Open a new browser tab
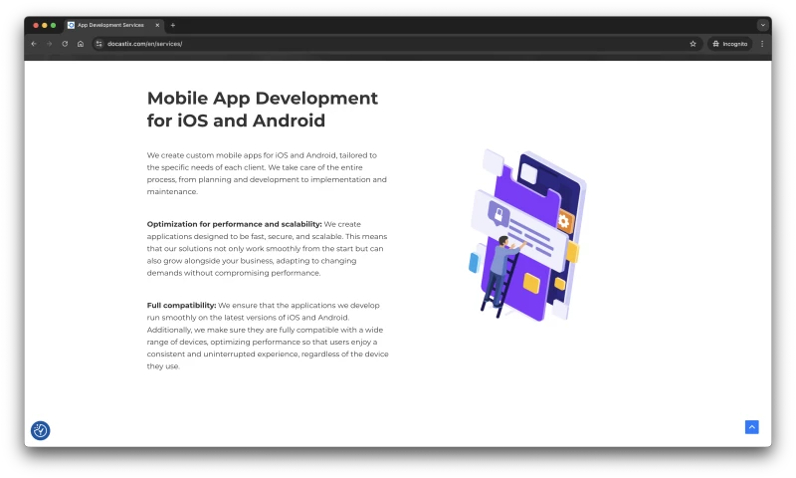This screenshot has height=478, width=796. pos(173,25)
